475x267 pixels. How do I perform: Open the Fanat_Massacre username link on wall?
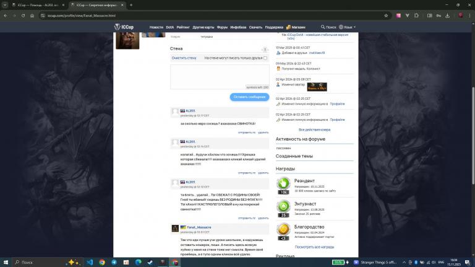(199, 227)
